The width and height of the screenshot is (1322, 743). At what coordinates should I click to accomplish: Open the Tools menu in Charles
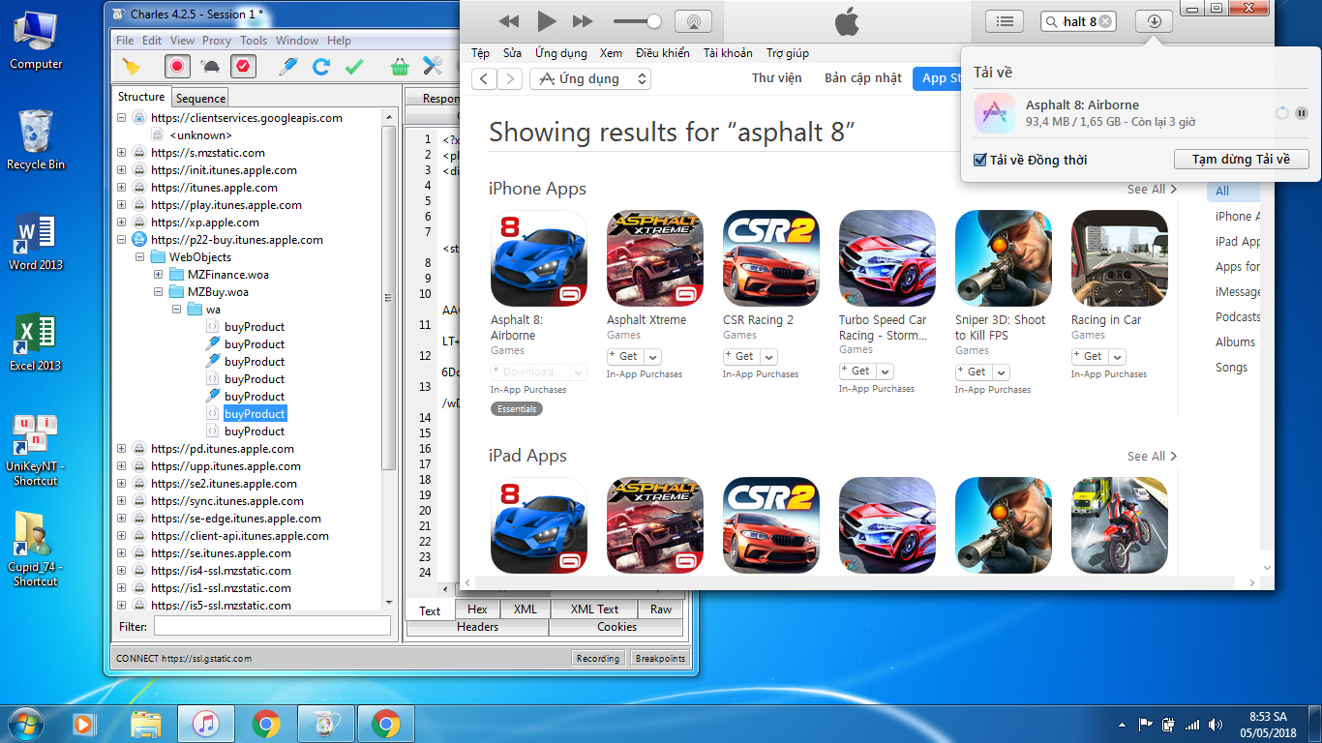tap(254, 41)
